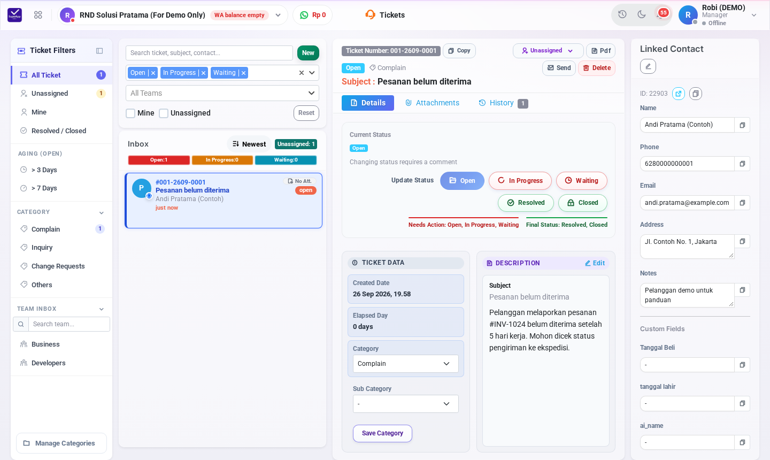This screenshot has width=770, height=460.
Task: Click the orange In Progress:0 status bar
Action: pos(222,160)
